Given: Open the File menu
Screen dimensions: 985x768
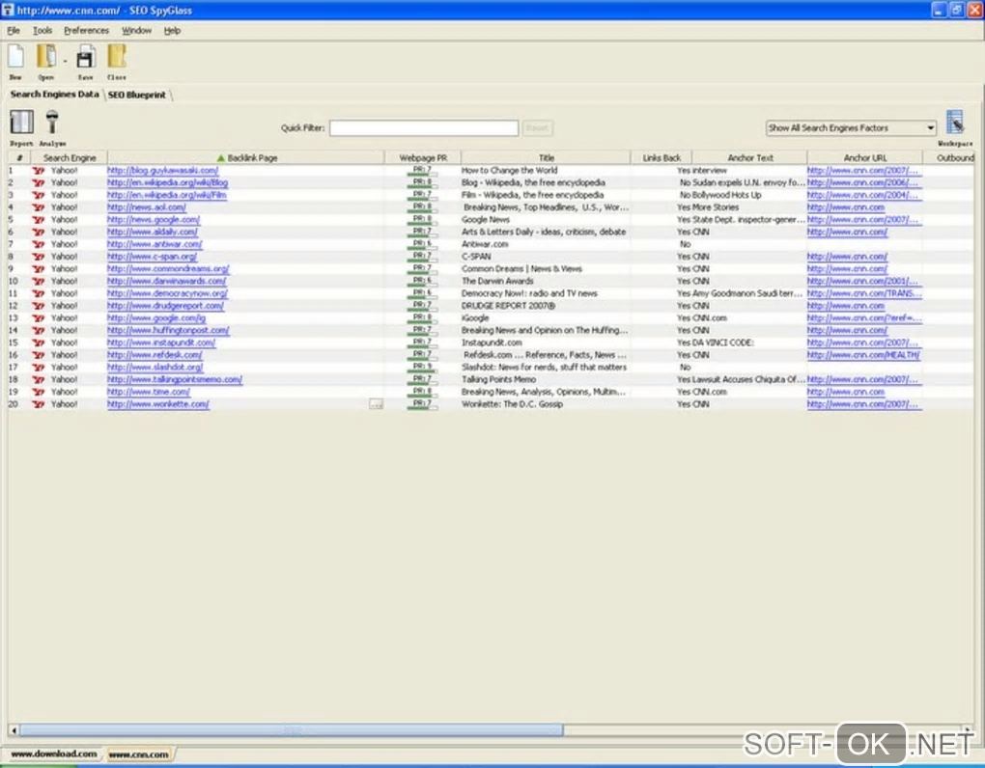Looking at the screenshot, I should click(14, 30).
